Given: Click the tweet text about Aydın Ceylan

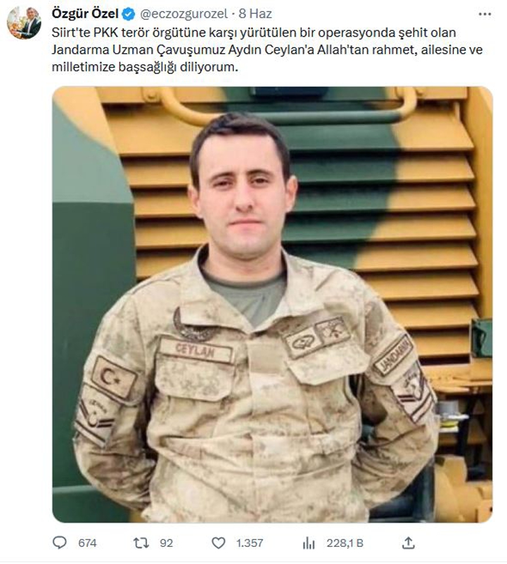Looking at the screenshot, I should pyautogui.click(x=267, y=49).
